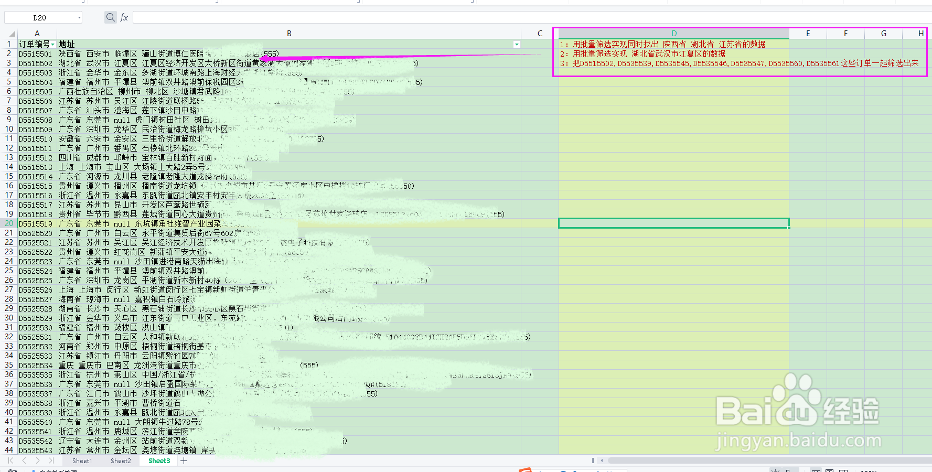Click the address cell starting 辽宁省 大连市

point(289,441)
